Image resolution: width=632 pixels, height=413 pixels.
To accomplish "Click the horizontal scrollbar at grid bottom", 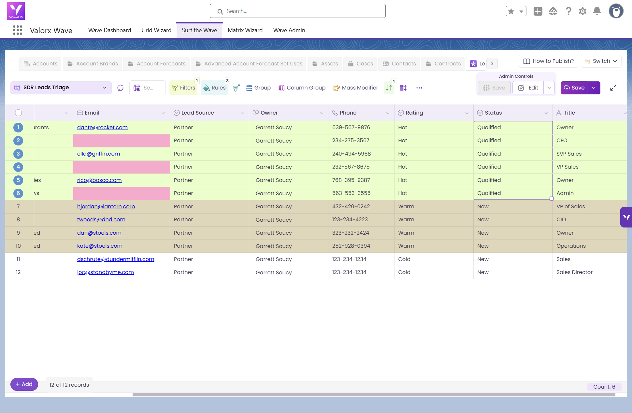I will click(374, 394).
